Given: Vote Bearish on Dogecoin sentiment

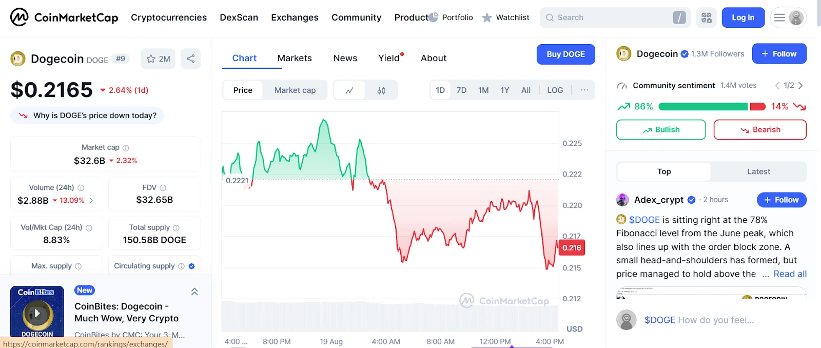Looking at the screenshot, I should click(x=760, y=130).
